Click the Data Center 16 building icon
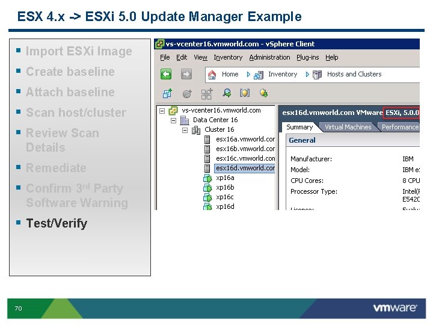The height and width of the screenshot is (325, 433). point(185,120)
